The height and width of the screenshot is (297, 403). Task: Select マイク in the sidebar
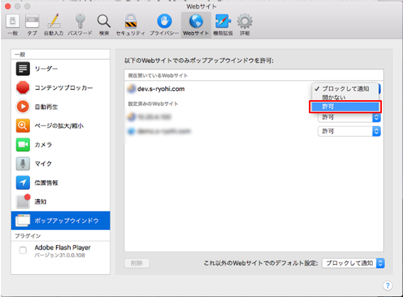61,164
